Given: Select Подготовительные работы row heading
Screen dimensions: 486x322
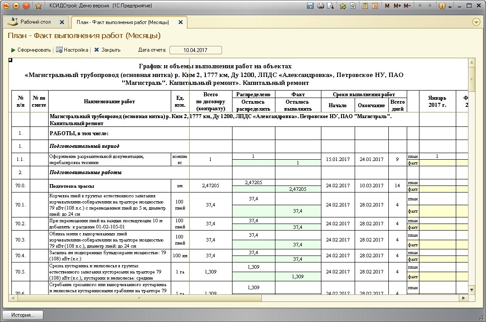Looking at the screenshot, I should (x=85, y=172).
